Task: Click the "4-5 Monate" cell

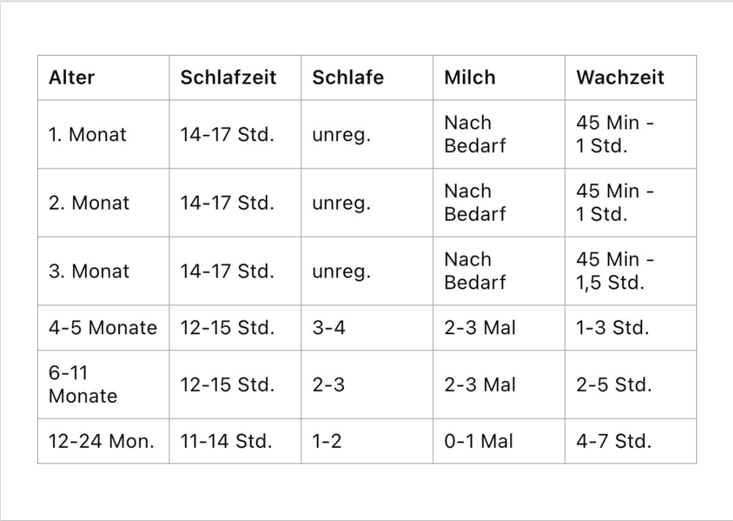Action: tap(103, 328)
